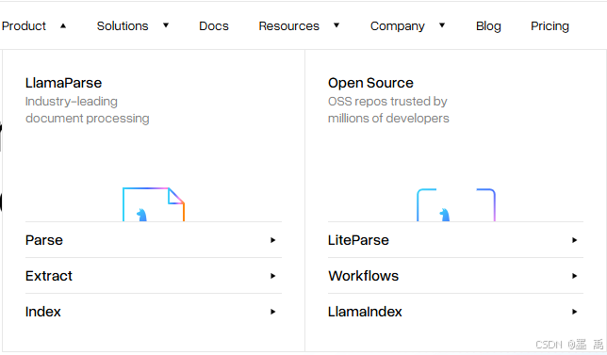Click 'Industry-leading document processing' description

tap(87, 110)
